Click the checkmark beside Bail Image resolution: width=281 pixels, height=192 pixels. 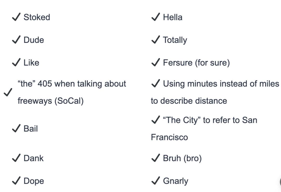[x=16, y=129]
